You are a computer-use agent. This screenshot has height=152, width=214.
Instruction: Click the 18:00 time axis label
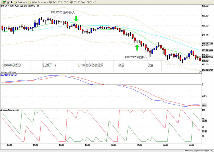point(61,145)
